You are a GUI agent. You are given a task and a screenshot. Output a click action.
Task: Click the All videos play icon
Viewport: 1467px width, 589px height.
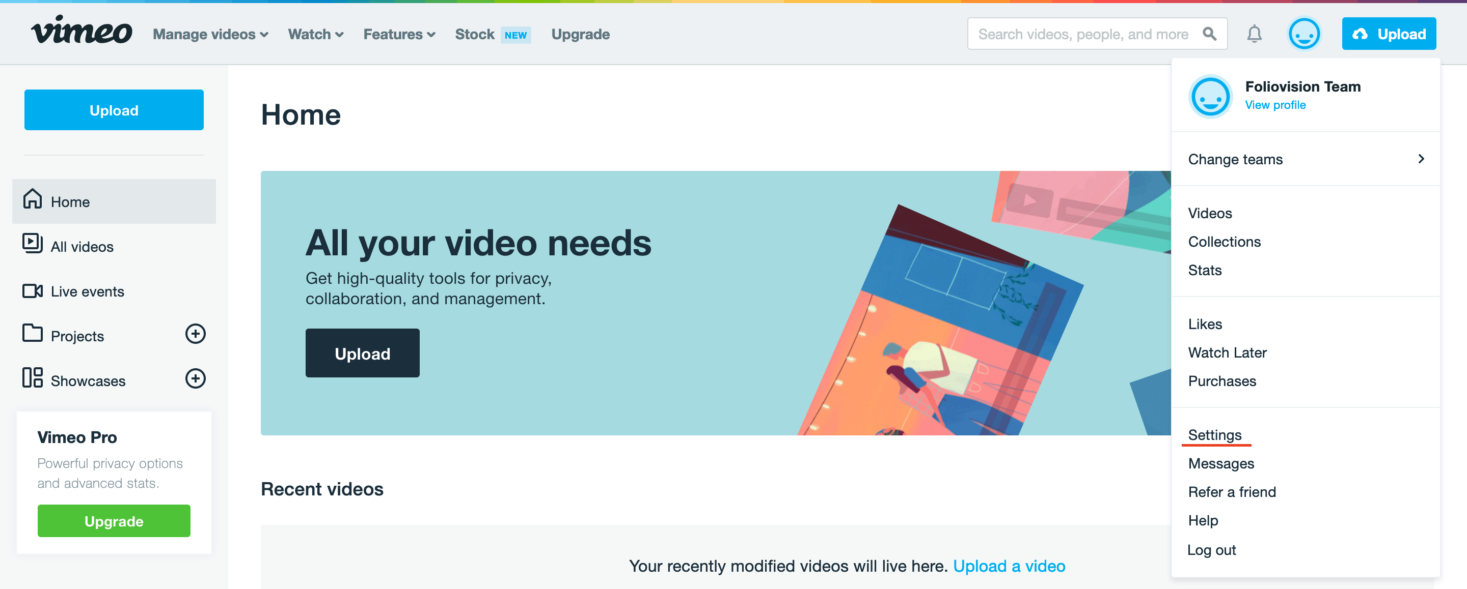33,243
